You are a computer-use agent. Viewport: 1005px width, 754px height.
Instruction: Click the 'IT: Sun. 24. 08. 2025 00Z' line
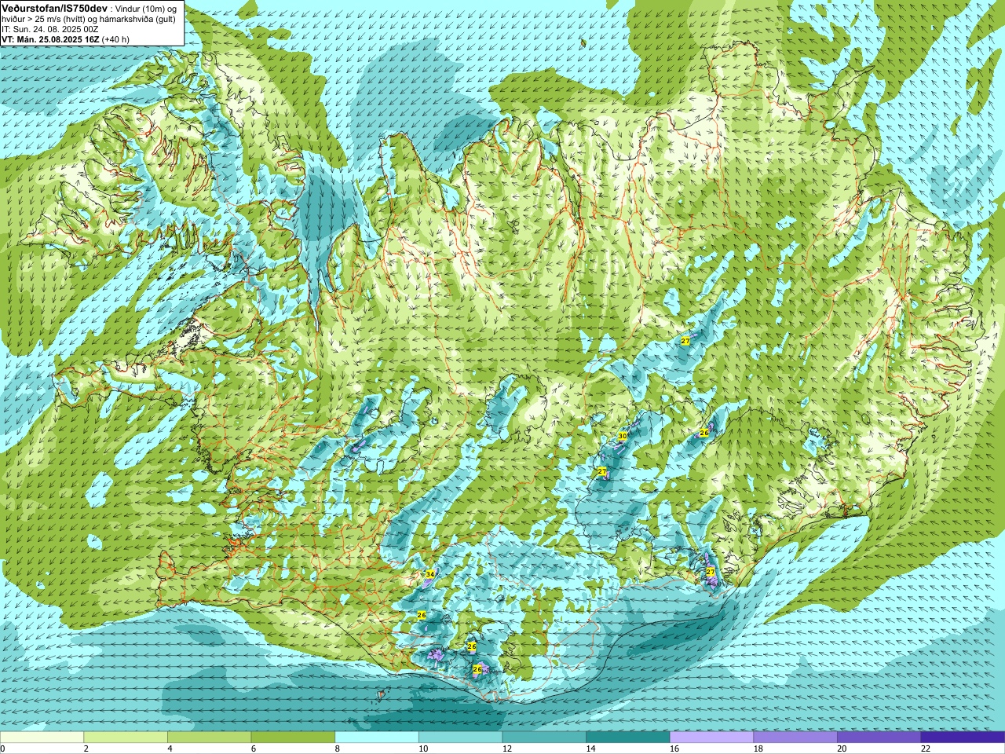49,29
